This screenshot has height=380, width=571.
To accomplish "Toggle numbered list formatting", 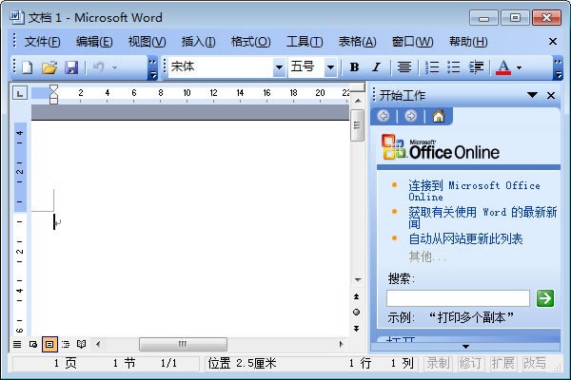I will 432,67.
